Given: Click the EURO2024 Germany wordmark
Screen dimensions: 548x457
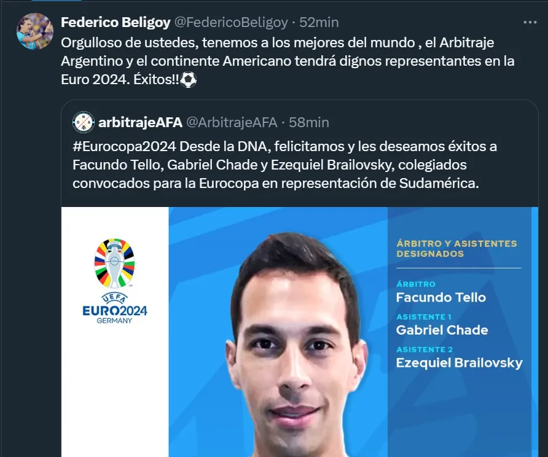Looking at the screenshot, I should click(x=115, y=308).
